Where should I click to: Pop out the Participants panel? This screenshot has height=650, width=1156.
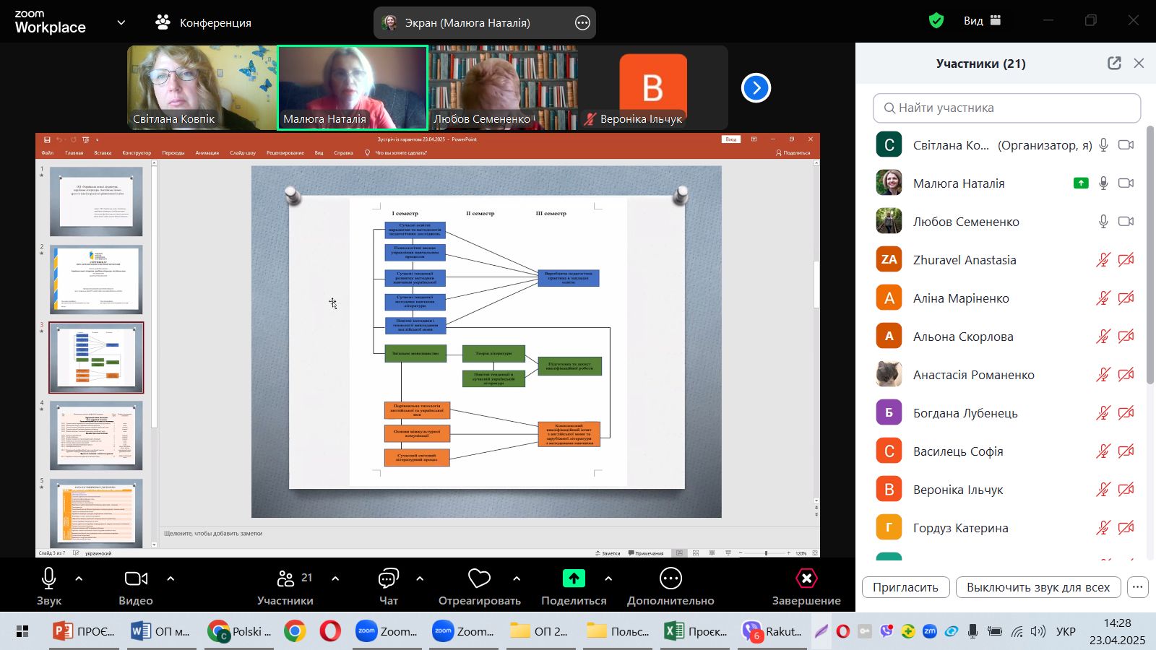tap(1114, 64)
